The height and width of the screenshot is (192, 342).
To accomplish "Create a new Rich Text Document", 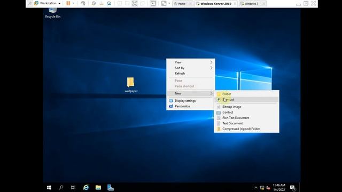I will click(246, 118).
